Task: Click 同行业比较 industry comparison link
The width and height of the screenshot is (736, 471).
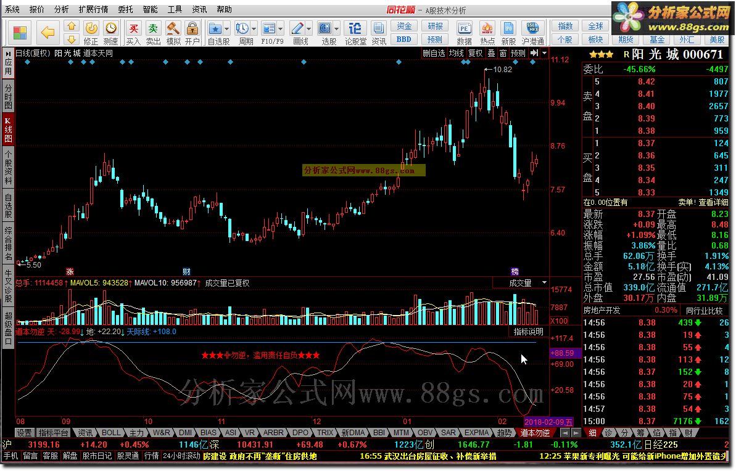Action: click(x=704, y=311)
